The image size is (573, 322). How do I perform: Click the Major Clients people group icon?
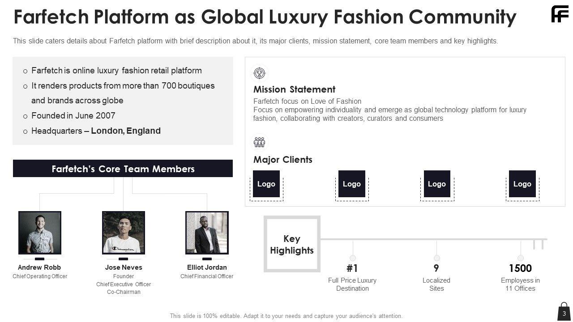(x=259, y=142)
